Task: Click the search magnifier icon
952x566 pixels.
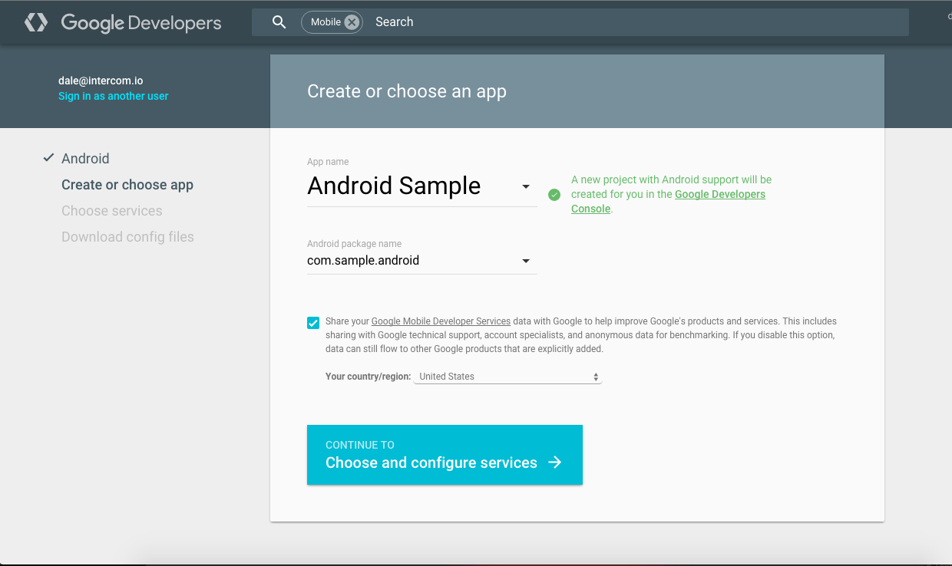Action: (x=279, y=22)
